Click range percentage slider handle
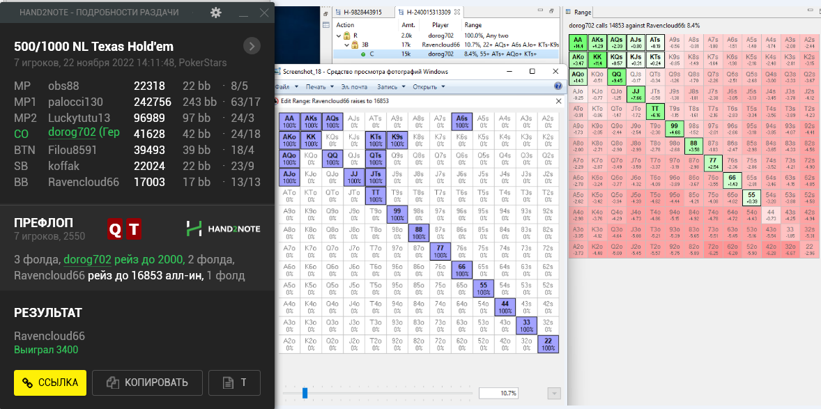The height and width of the screenshot is (409, 821). pyautogui.click(x=305, y=393)
